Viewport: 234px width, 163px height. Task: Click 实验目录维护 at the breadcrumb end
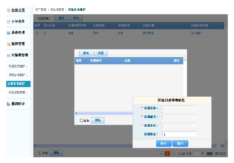tap(77, 10)
